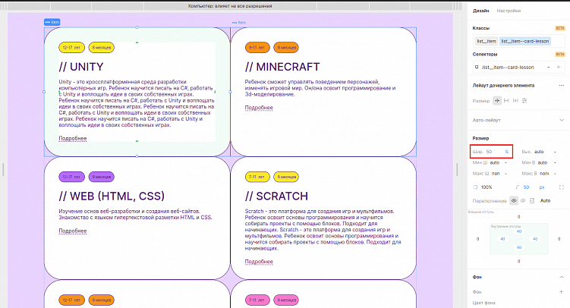Viewport: 570px width, 308px height.
Task: Click the orange 9-11 лет tag in Minecraft card
Action: 257,48
